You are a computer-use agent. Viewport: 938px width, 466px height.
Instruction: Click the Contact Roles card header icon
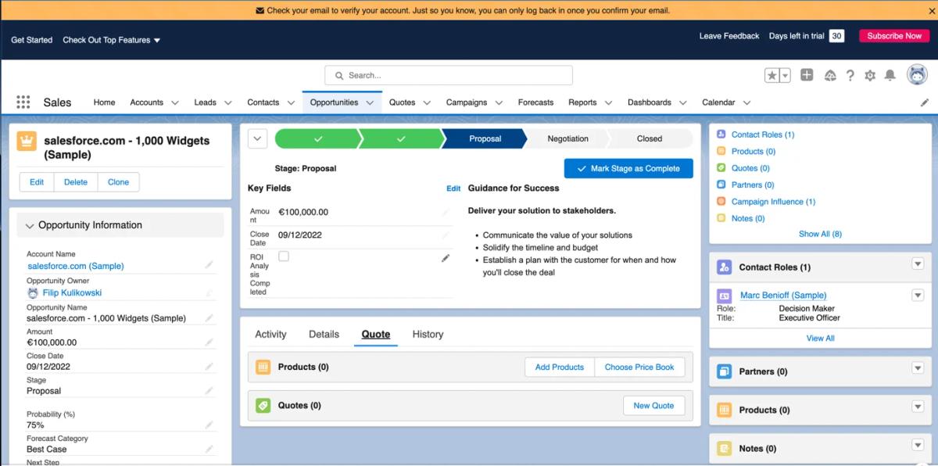click(724, 267)
